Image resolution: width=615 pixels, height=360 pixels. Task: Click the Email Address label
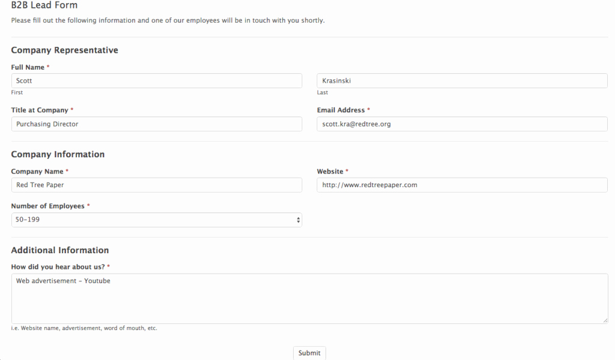[341, 110]
